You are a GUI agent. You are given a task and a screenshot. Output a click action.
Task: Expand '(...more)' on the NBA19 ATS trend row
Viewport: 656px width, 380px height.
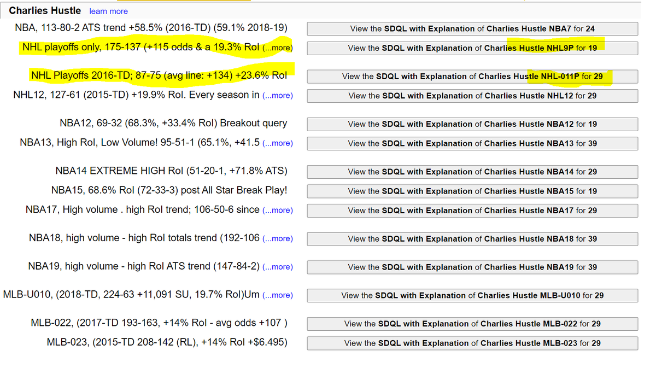pos(278,267)
